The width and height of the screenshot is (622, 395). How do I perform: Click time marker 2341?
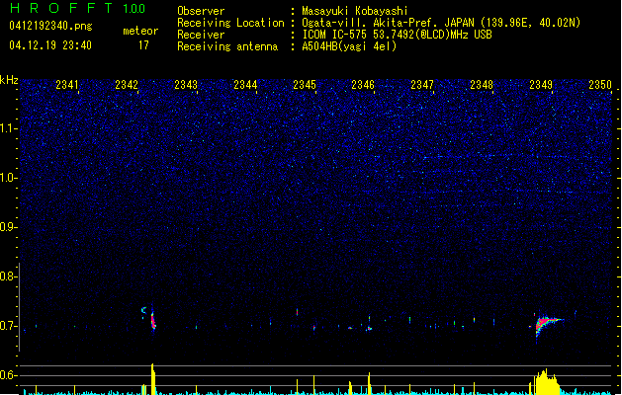[x=67, y=85]
